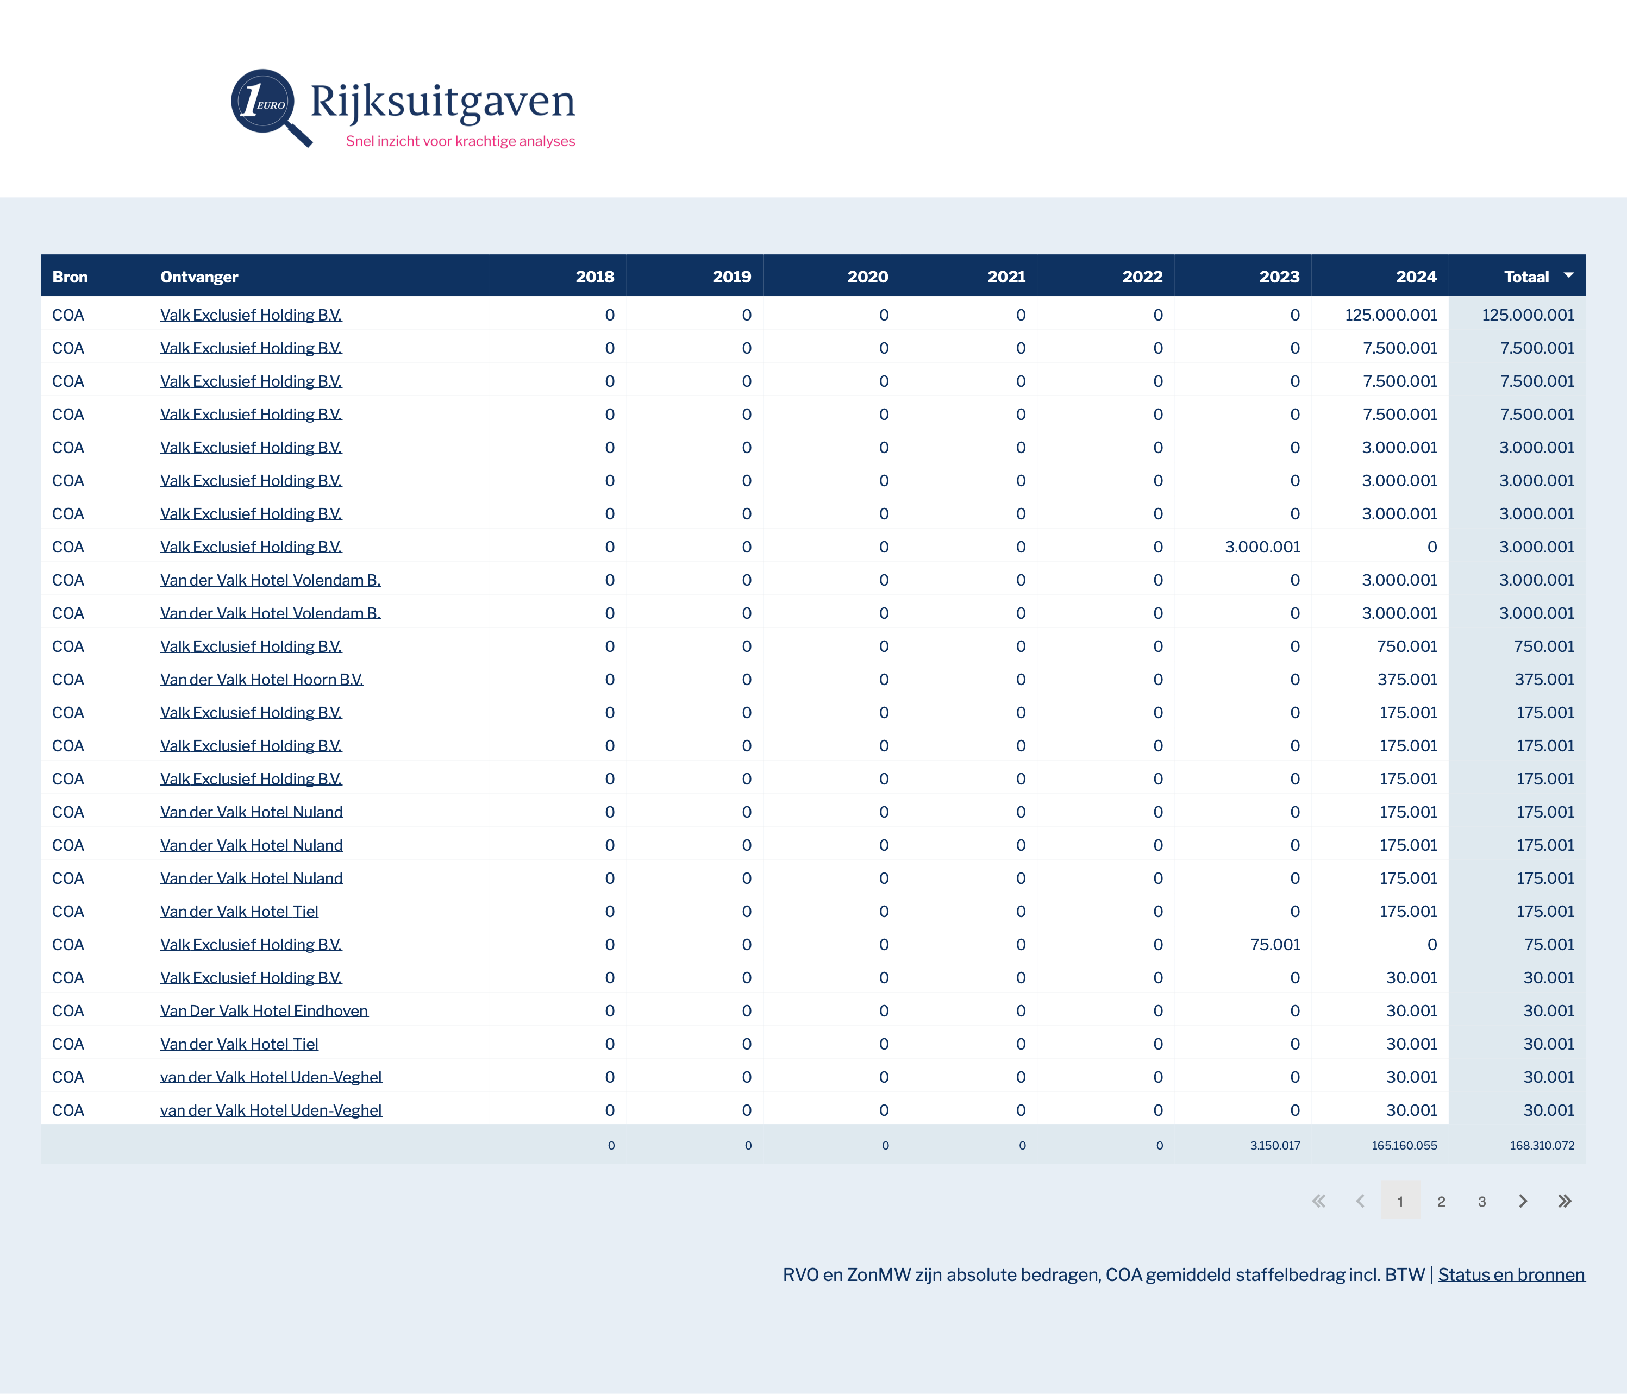Sort by the 2020 column header
The height and width of the screenshot is (1394, 1627).
click(868, 277)
